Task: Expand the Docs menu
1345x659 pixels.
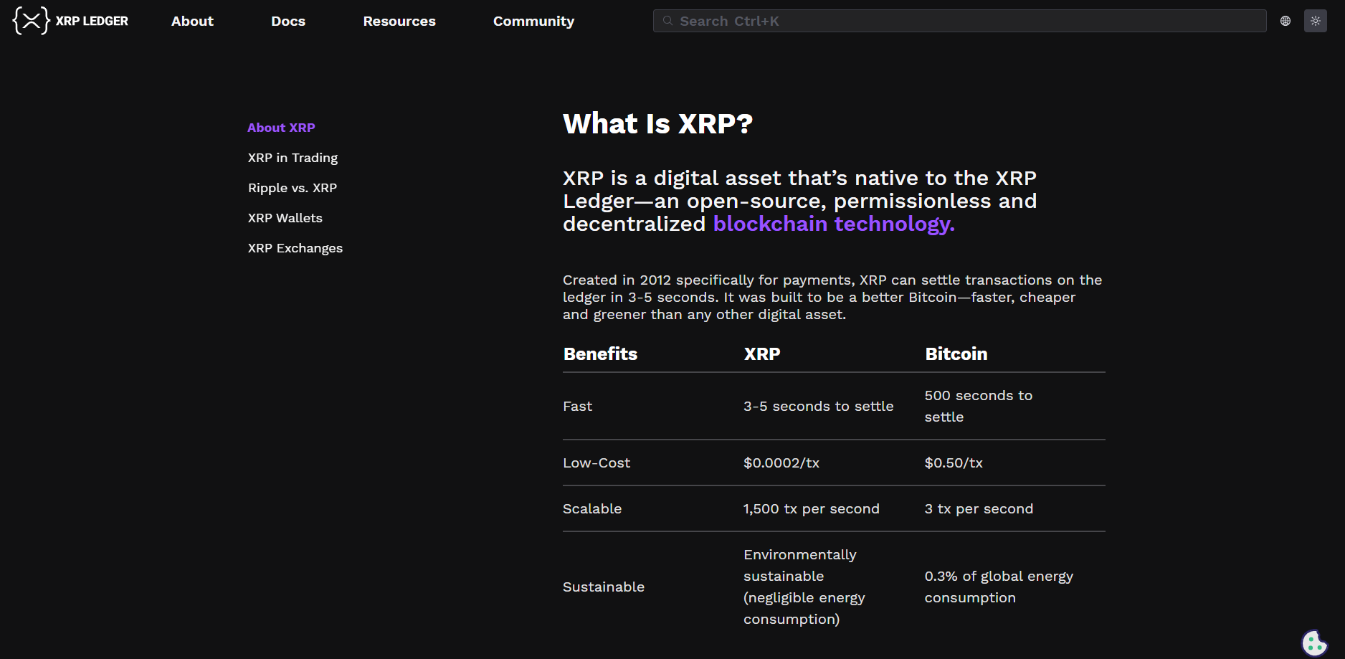Action: [288, 22]
